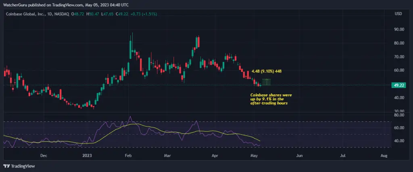Click the Feb label on the time axis

coord(129,155)
